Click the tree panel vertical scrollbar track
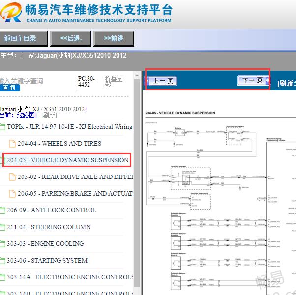 click(x=137, y=183)
